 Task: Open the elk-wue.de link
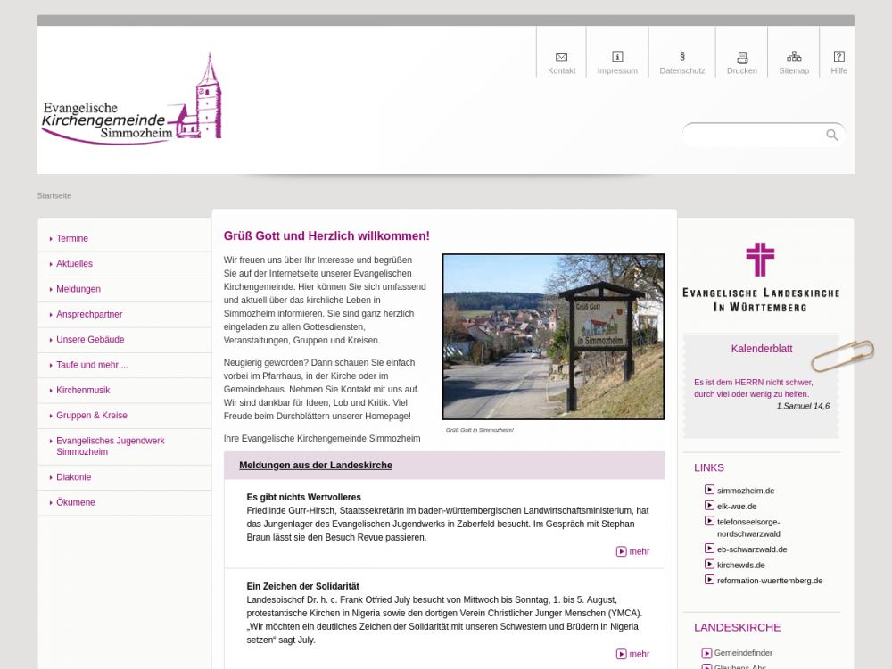tap(737, 506)
